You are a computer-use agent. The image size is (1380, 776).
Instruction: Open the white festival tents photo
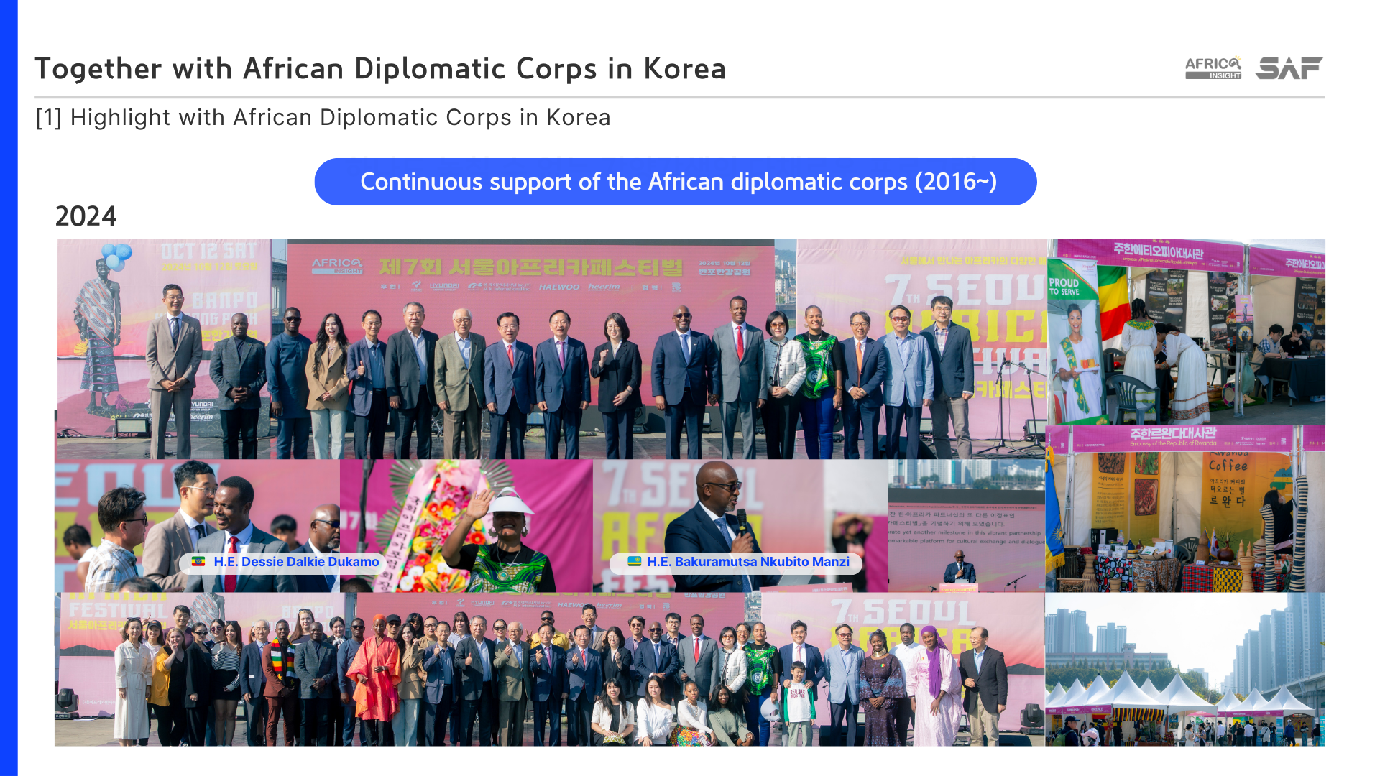pos(1185,669)
